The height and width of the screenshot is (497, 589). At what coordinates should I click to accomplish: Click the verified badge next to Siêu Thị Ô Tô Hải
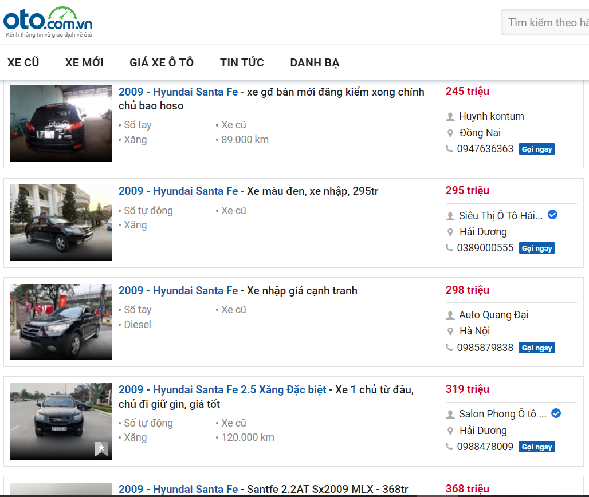(552, 215)
